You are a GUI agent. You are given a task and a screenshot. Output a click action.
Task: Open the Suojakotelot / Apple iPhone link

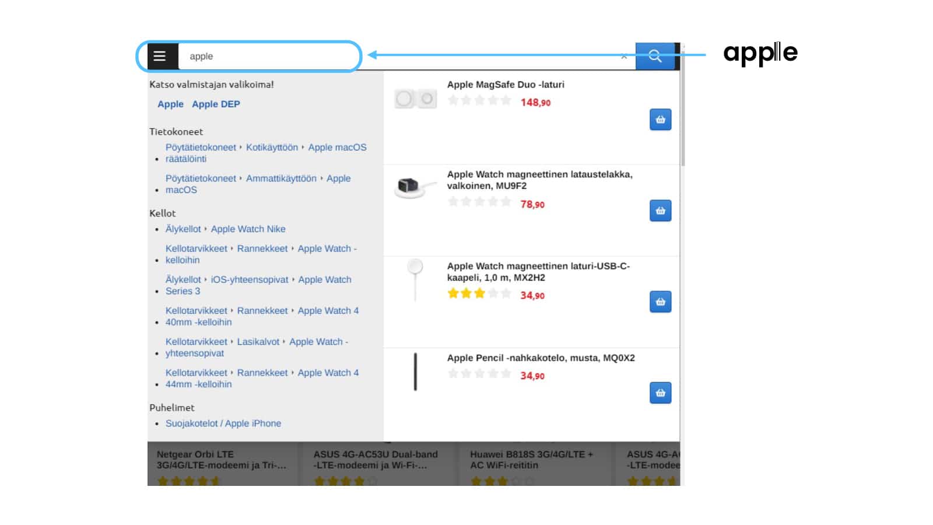coord(224,423)
